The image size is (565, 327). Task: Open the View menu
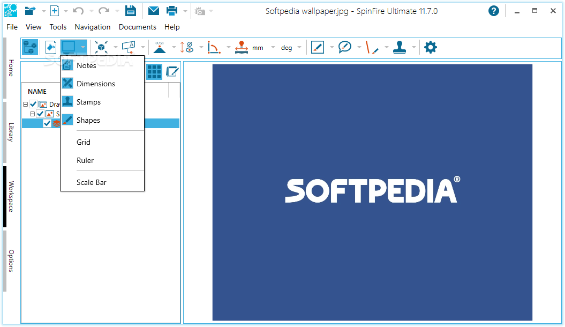click(33, 27)
